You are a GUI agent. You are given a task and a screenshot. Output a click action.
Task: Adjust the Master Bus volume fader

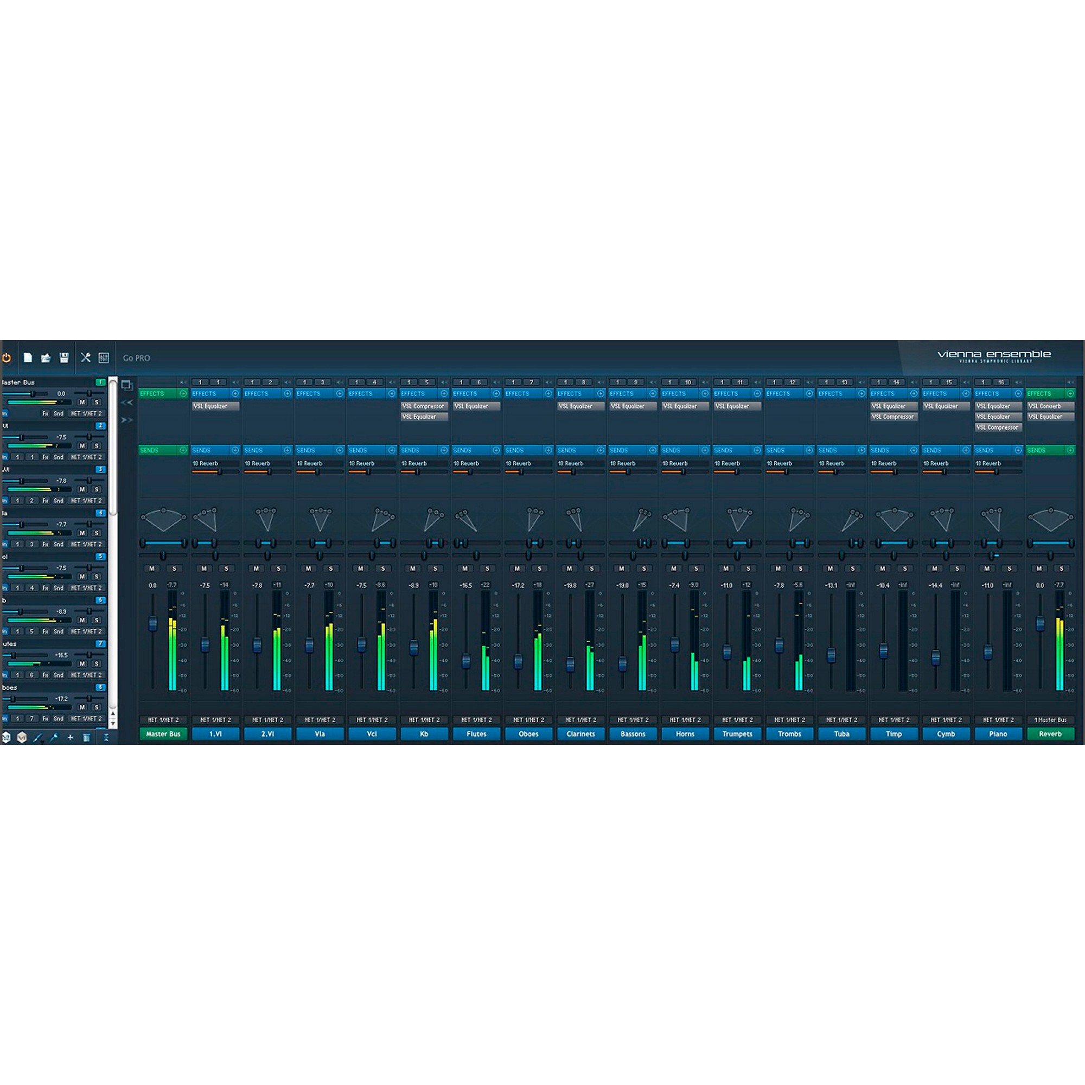152,623
